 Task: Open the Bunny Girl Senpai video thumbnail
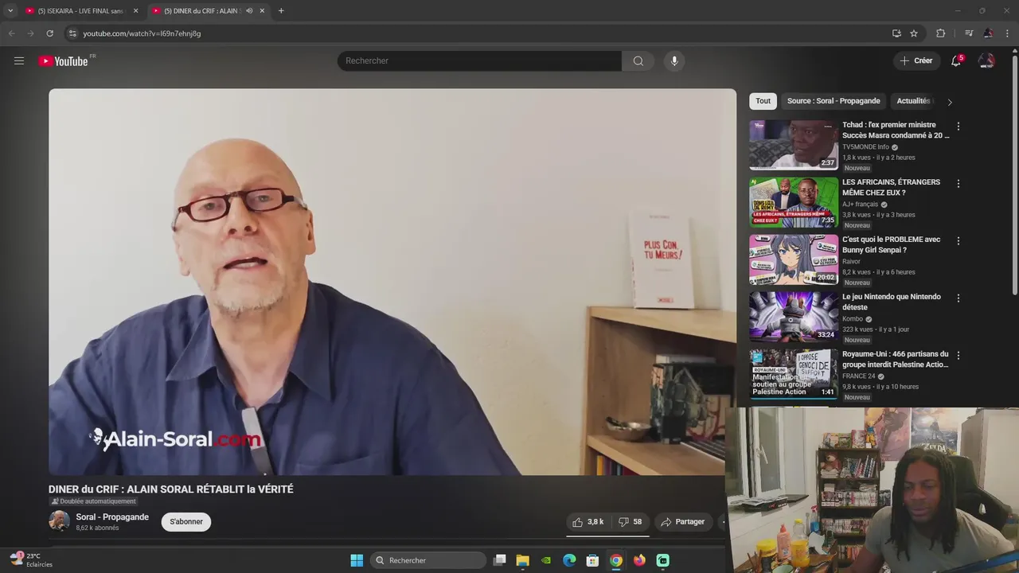[x=794, y=259]
